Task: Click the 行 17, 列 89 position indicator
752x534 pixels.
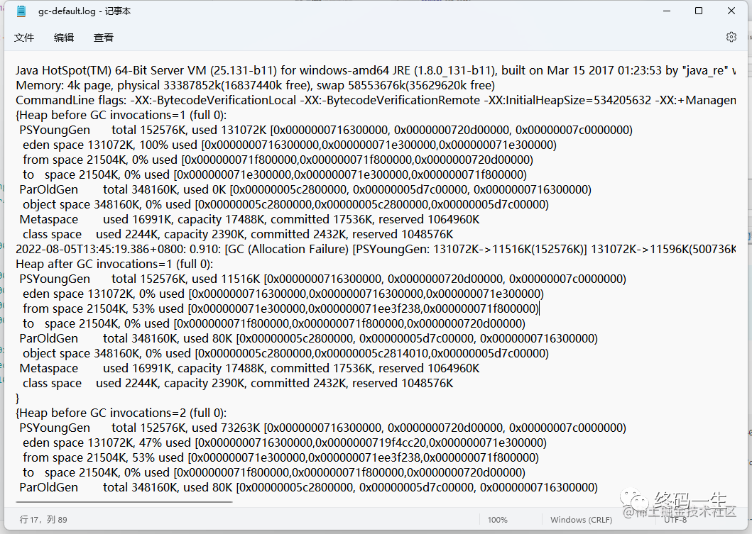Action: pos(43,520)
